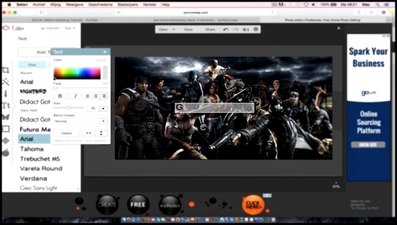This screenshot has height=225, width=397.
Task: Open the Weergave menu
Action: coord(74,4)
